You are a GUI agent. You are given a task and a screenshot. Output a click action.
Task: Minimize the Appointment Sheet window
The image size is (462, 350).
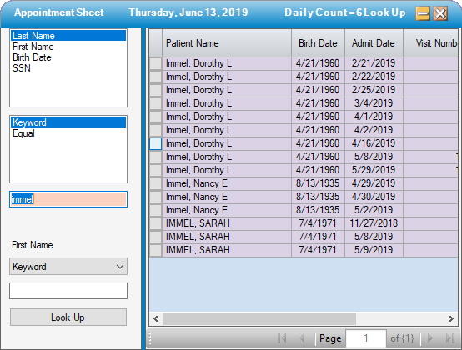click(423, 13)
